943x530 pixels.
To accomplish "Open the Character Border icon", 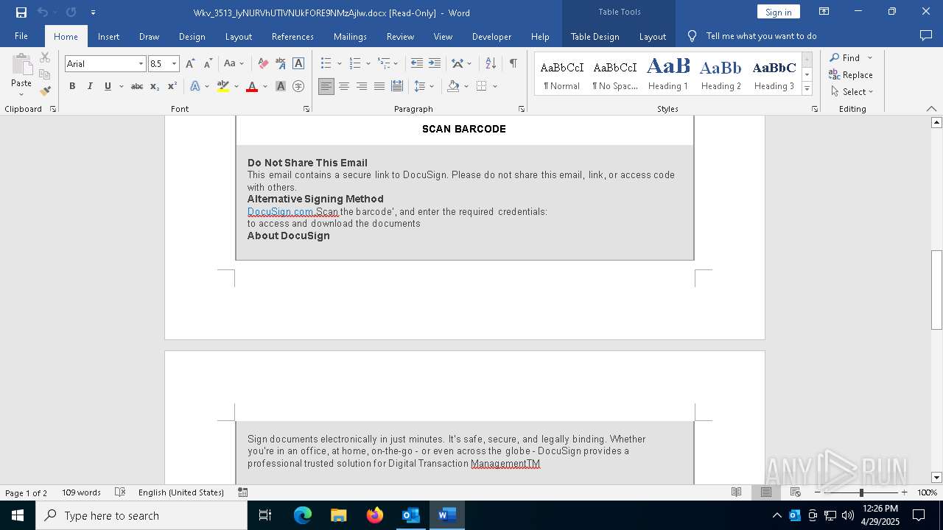I will coord(298,63).
